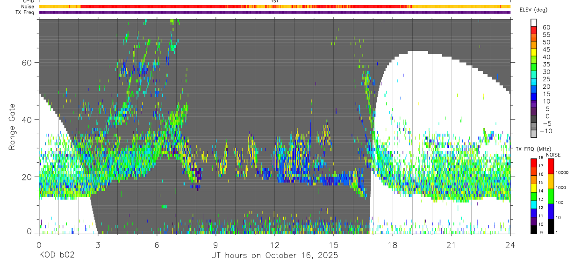
Task: Click the white top swatch of ELEV colorbar
Action: [534, 23]
